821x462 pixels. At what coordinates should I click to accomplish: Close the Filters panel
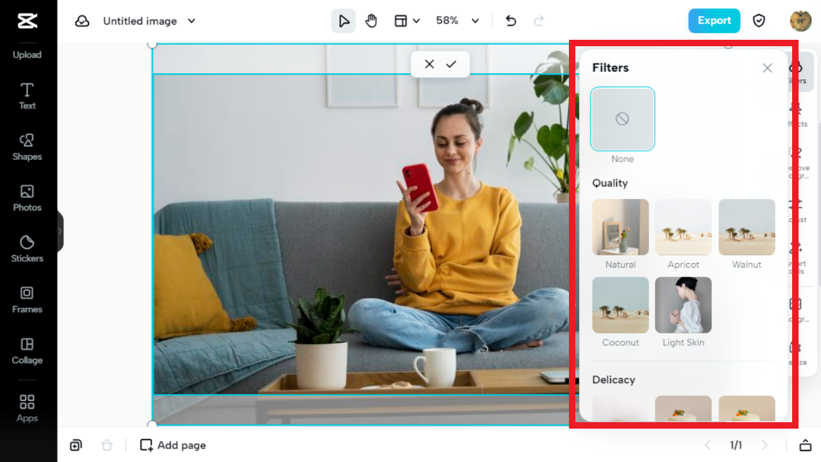click(767, 68)
